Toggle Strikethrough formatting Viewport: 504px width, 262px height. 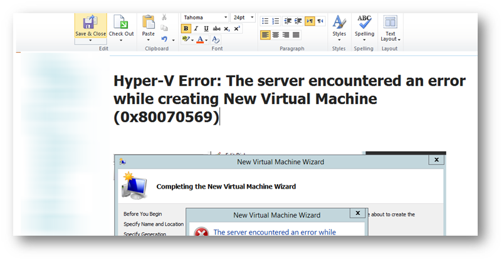[x=217, y=29]
